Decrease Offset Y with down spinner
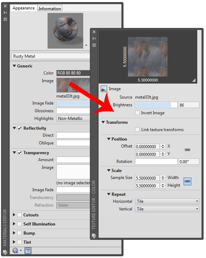The image size is (206, 258). click(163, 156)
